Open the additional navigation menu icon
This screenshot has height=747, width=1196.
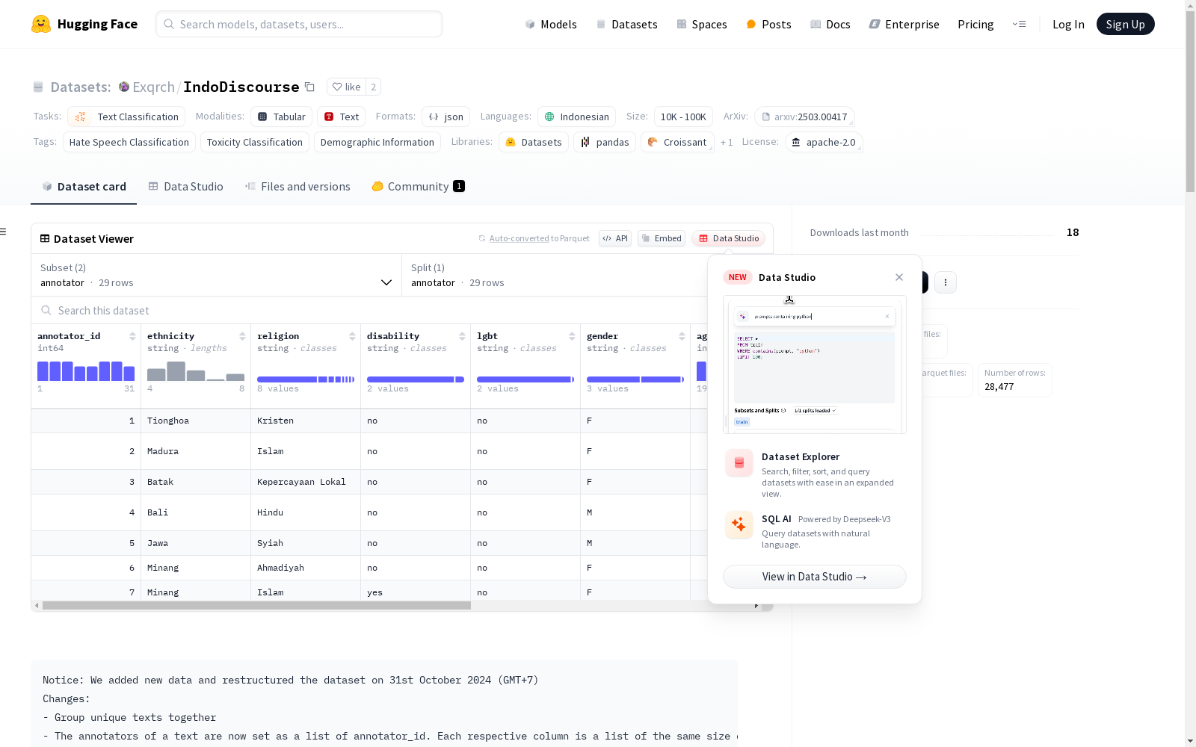point(1019,24)
